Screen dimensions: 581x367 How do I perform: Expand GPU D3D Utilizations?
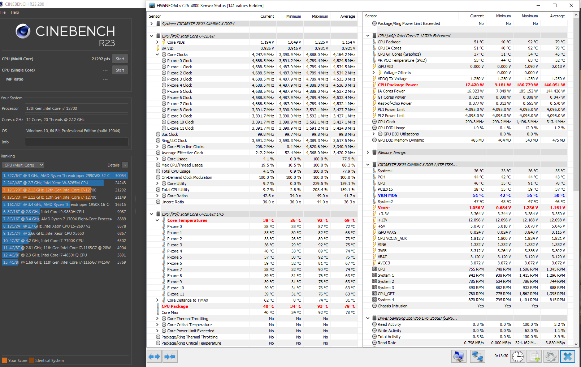[374, 134]
